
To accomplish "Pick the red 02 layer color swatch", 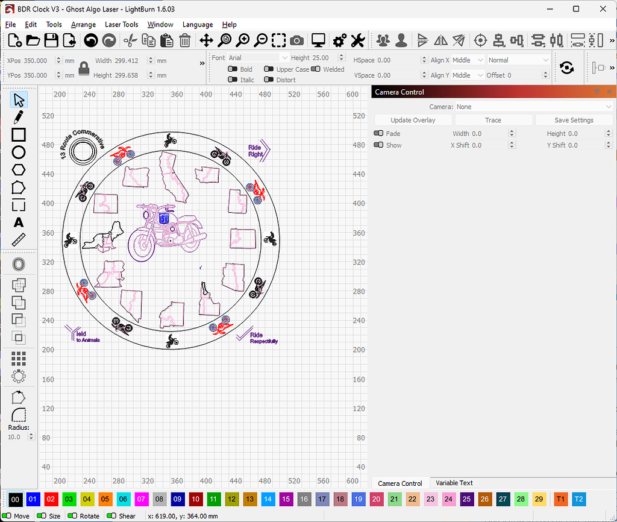I will click(51, 499).
